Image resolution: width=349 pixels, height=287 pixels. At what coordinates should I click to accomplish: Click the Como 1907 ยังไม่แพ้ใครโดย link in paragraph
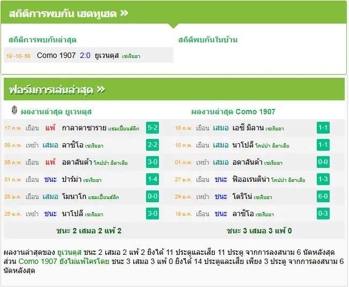click(64, 261)
